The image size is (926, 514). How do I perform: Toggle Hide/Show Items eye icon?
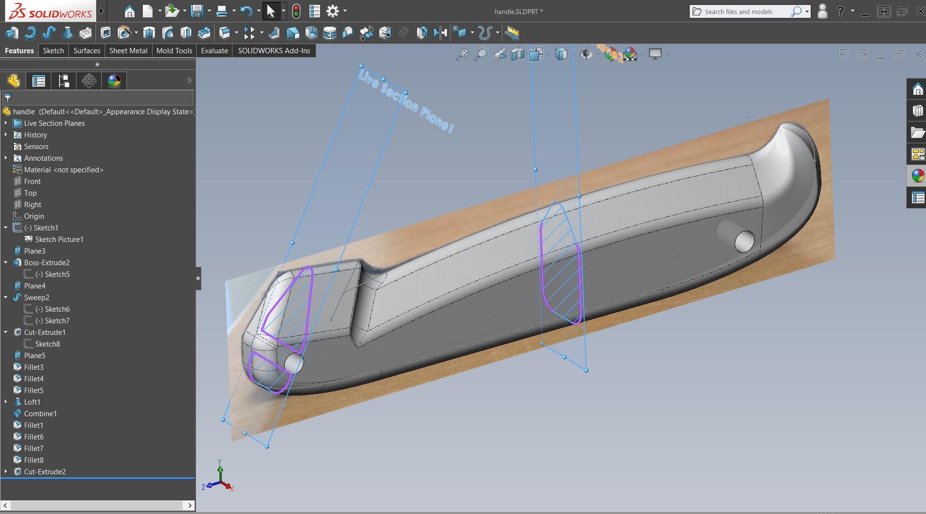click(586, 54)
